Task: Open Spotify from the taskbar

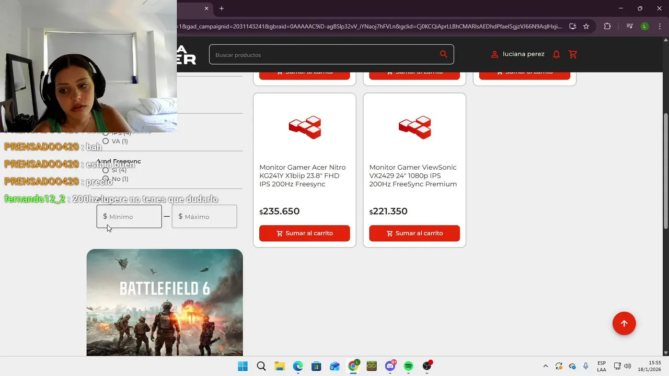Action: tap(409, 366)
